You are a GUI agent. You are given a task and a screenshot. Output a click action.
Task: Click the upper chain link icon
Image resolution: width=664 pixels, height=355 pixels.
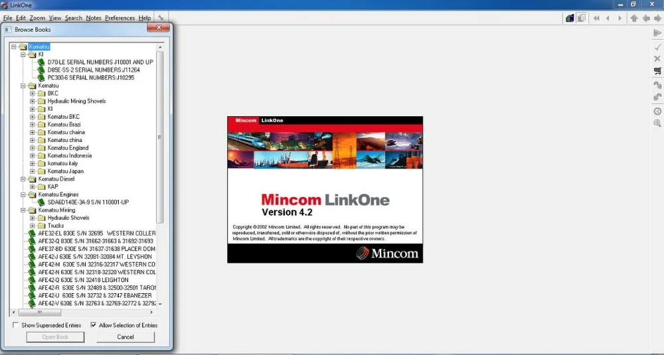657,85
